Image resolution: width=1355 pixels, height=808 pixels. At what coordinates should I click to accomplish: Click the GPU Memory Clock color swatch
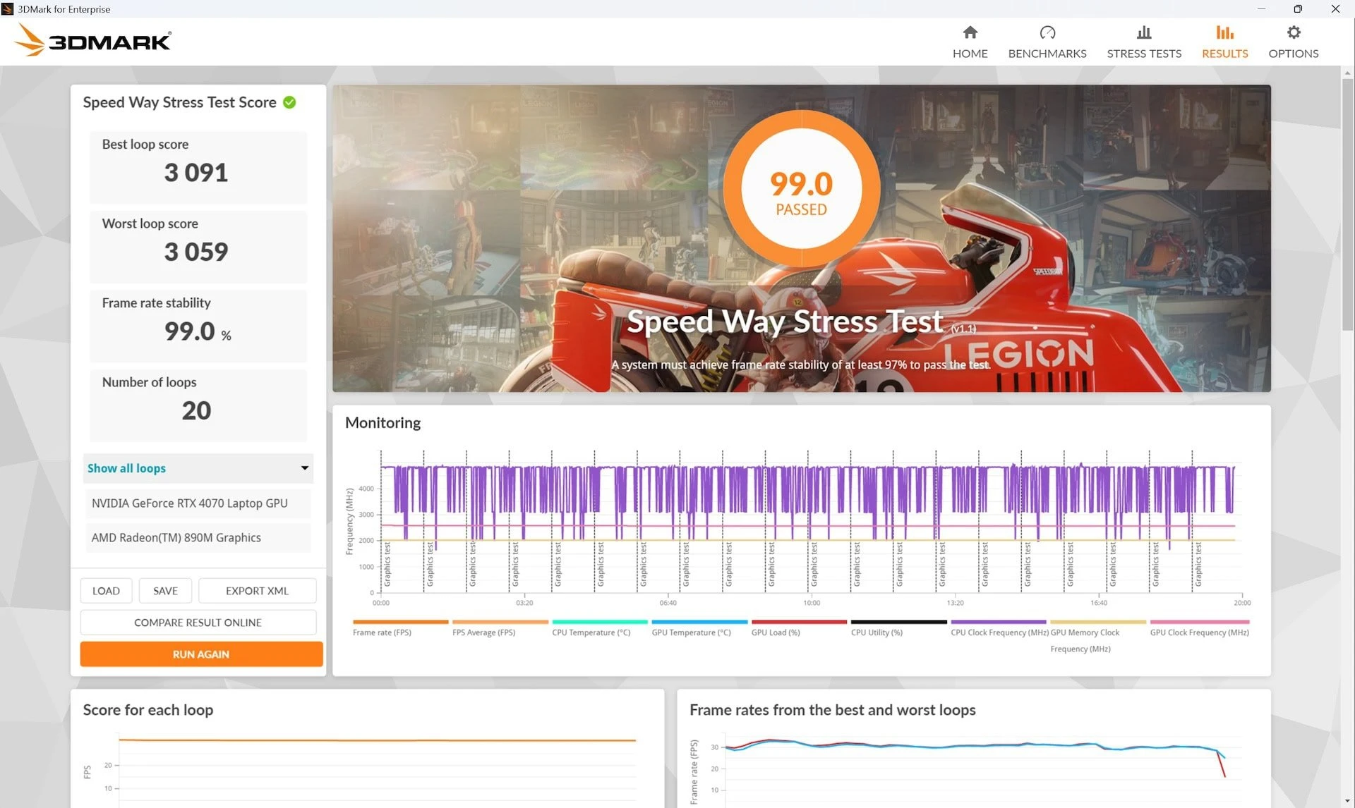[1097, 622]
